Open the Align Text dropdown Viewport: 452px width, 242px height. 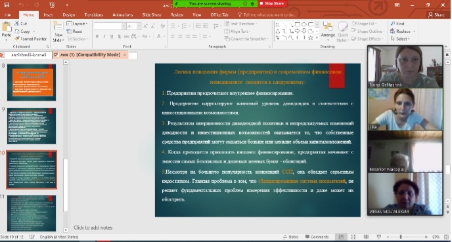[x=238, y=31]
